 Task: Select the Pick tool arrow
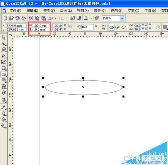pos(4,37)
